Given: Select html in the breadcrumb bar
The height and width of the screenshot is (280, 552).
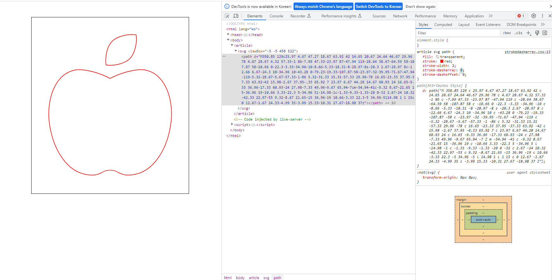Looking at the screenshot, I should [x=228, y=278].
